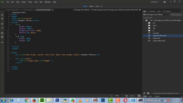Open the Standard workspace dropdown
The height and width of the screenshot is (103, 183).
click(x=155, y=2)
